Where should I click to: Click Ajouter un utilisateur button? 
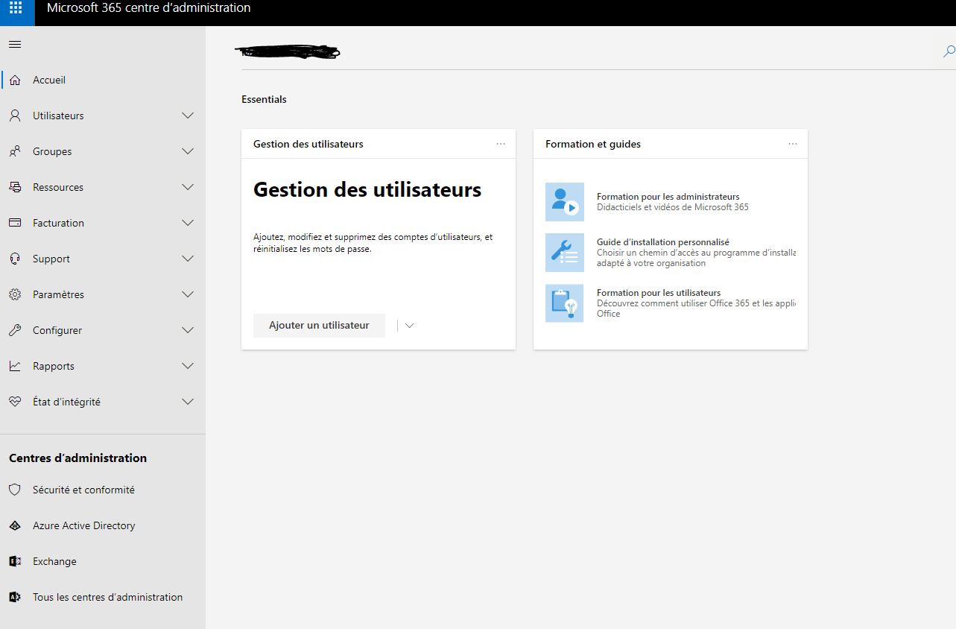click(x=319, y=326)
